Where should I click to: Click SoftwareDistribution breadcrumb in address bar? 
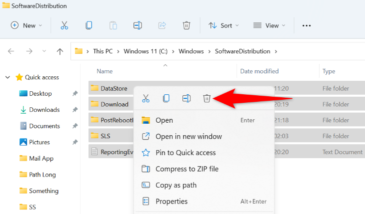pyautogui.click(x=242, y=51)
